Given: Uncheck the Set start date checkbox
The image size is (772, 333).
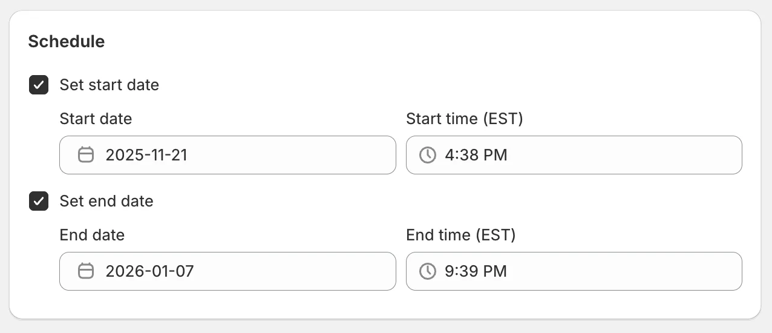Looking at the screenshot, I should (x=39, y=85).
